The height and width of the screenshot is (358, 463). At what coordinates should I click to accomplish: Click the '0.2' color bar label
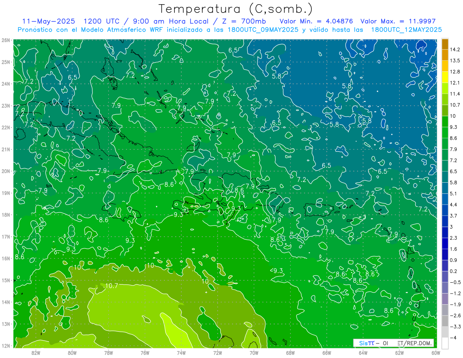(454, 271)
